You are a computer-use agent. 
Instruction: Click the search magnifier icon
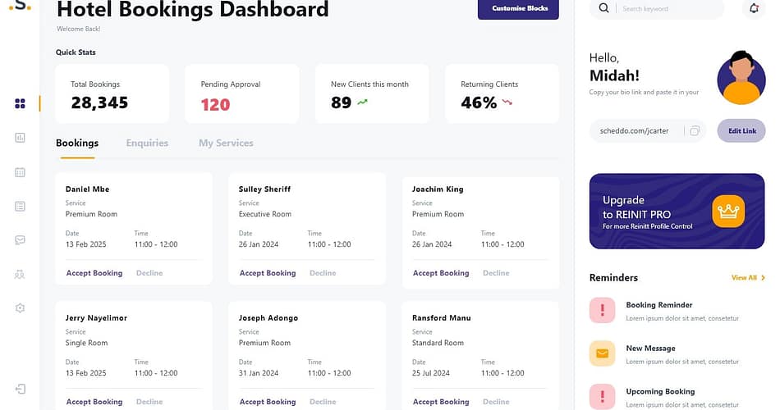[x=604, y=8]
